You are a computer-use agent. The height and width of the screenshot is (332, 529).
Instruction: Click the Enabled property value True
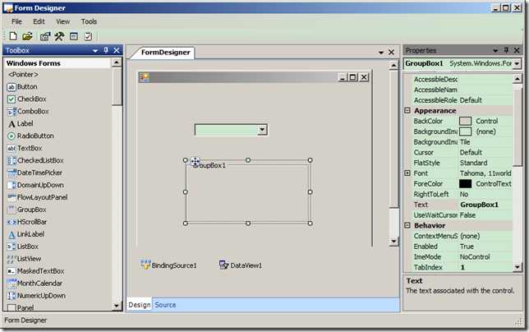pos(485,247)
